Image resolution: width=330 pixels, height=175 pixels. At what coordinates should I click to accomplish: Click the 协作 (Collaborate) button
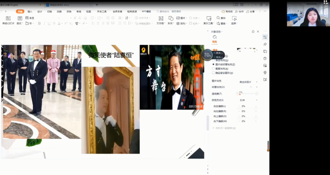[x=239, y=11]
